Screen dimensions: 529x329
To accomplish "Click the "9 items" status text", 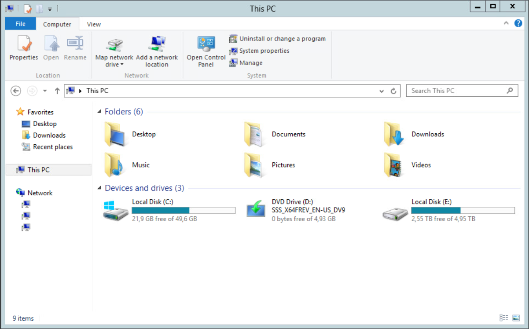I will coord(23,318).
